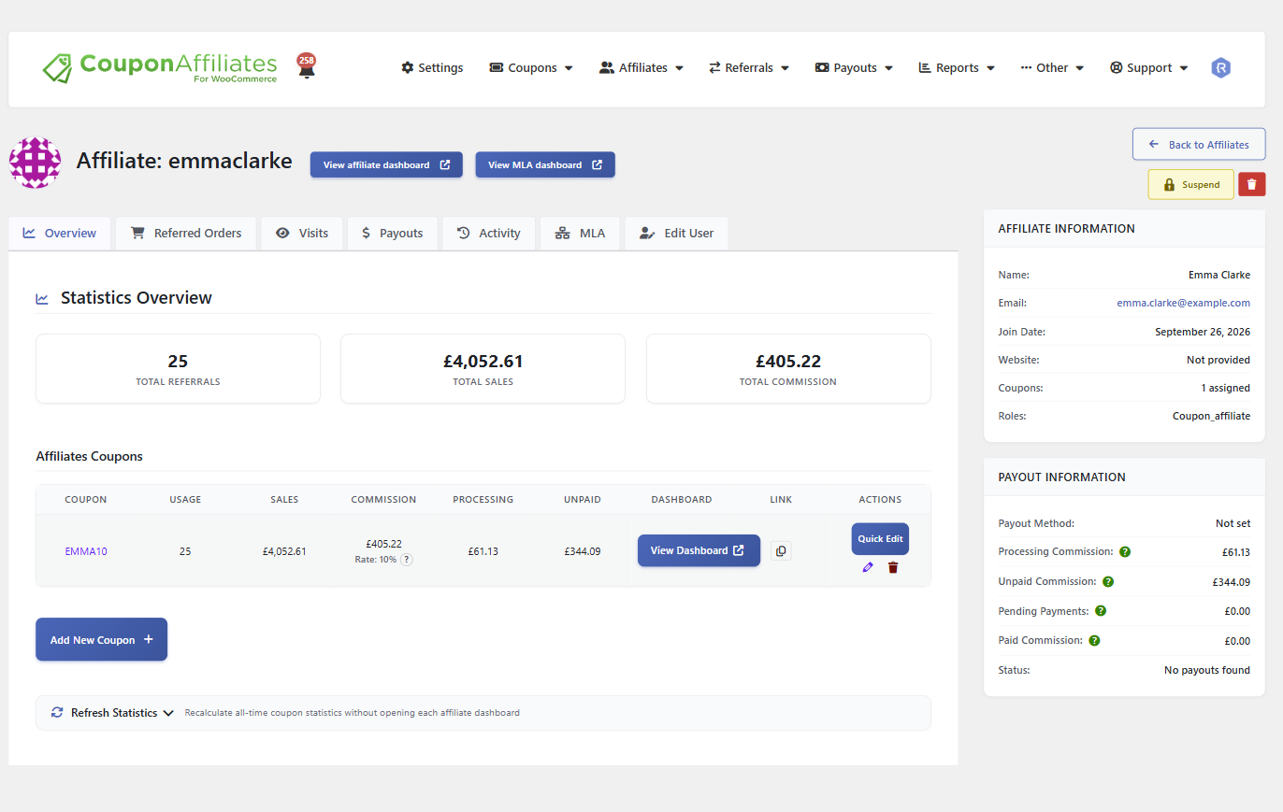1283x812 pixels.
Task: Click the £405.22 Total Commission stat card
Action: coord(788,368)
